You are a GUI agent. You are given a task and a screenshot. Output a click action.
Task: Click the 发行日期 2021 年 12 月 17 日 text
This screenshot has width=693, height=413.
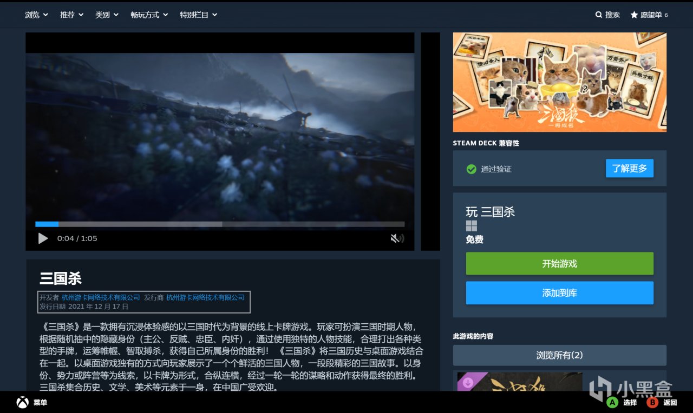point(84,307)
